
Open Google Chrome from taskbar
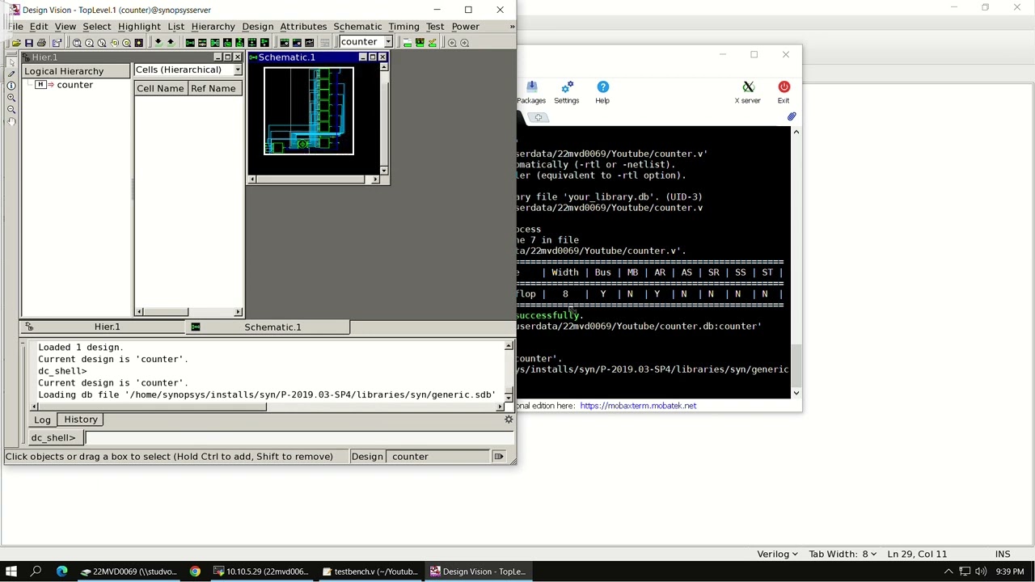point(195,571)
